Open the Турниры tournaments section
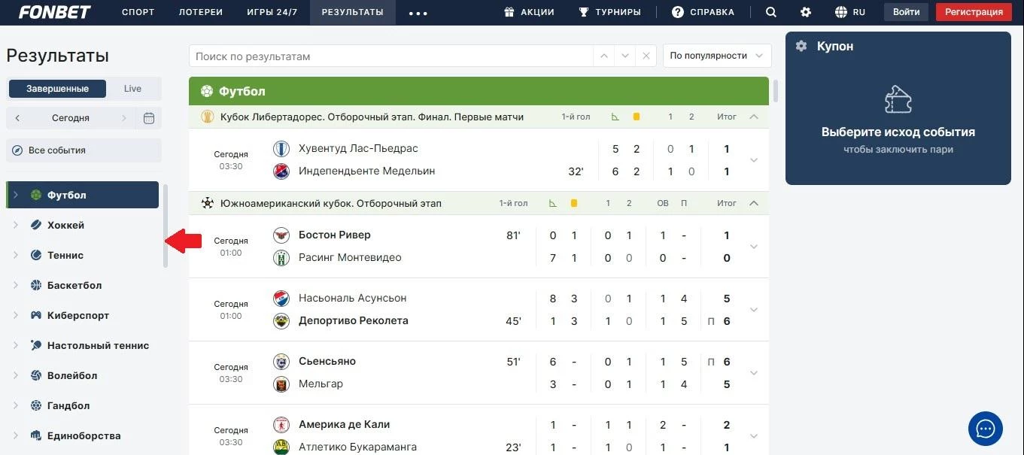The image size is (1024, 455). pyautogui.click(x=609, y=11)
